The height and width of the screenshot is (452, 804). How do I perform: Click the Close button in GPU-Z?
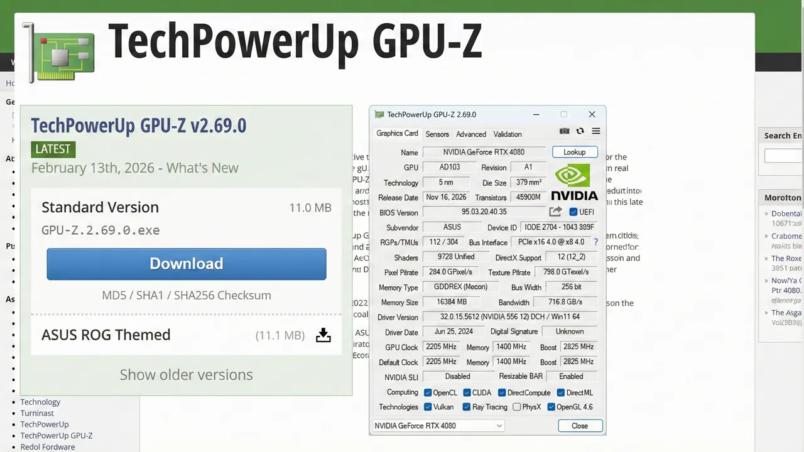580,426
